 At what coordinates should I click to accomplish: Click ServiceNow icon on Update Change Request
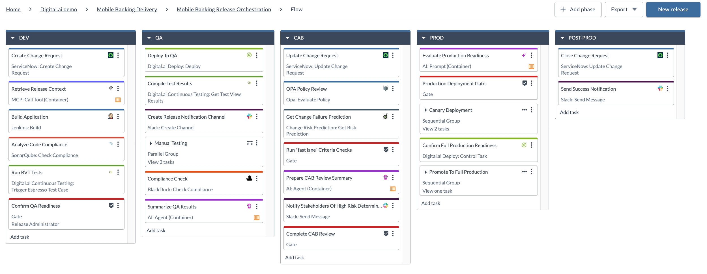[x=386, y=55]
